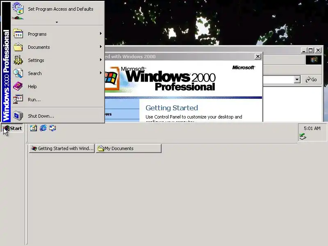Open Help from the Start menu

57,87
